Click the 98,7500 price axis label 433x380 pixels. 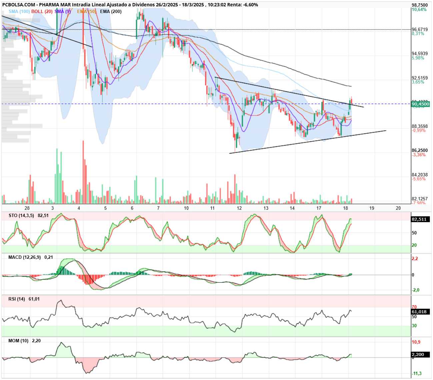tap(420, 5)
